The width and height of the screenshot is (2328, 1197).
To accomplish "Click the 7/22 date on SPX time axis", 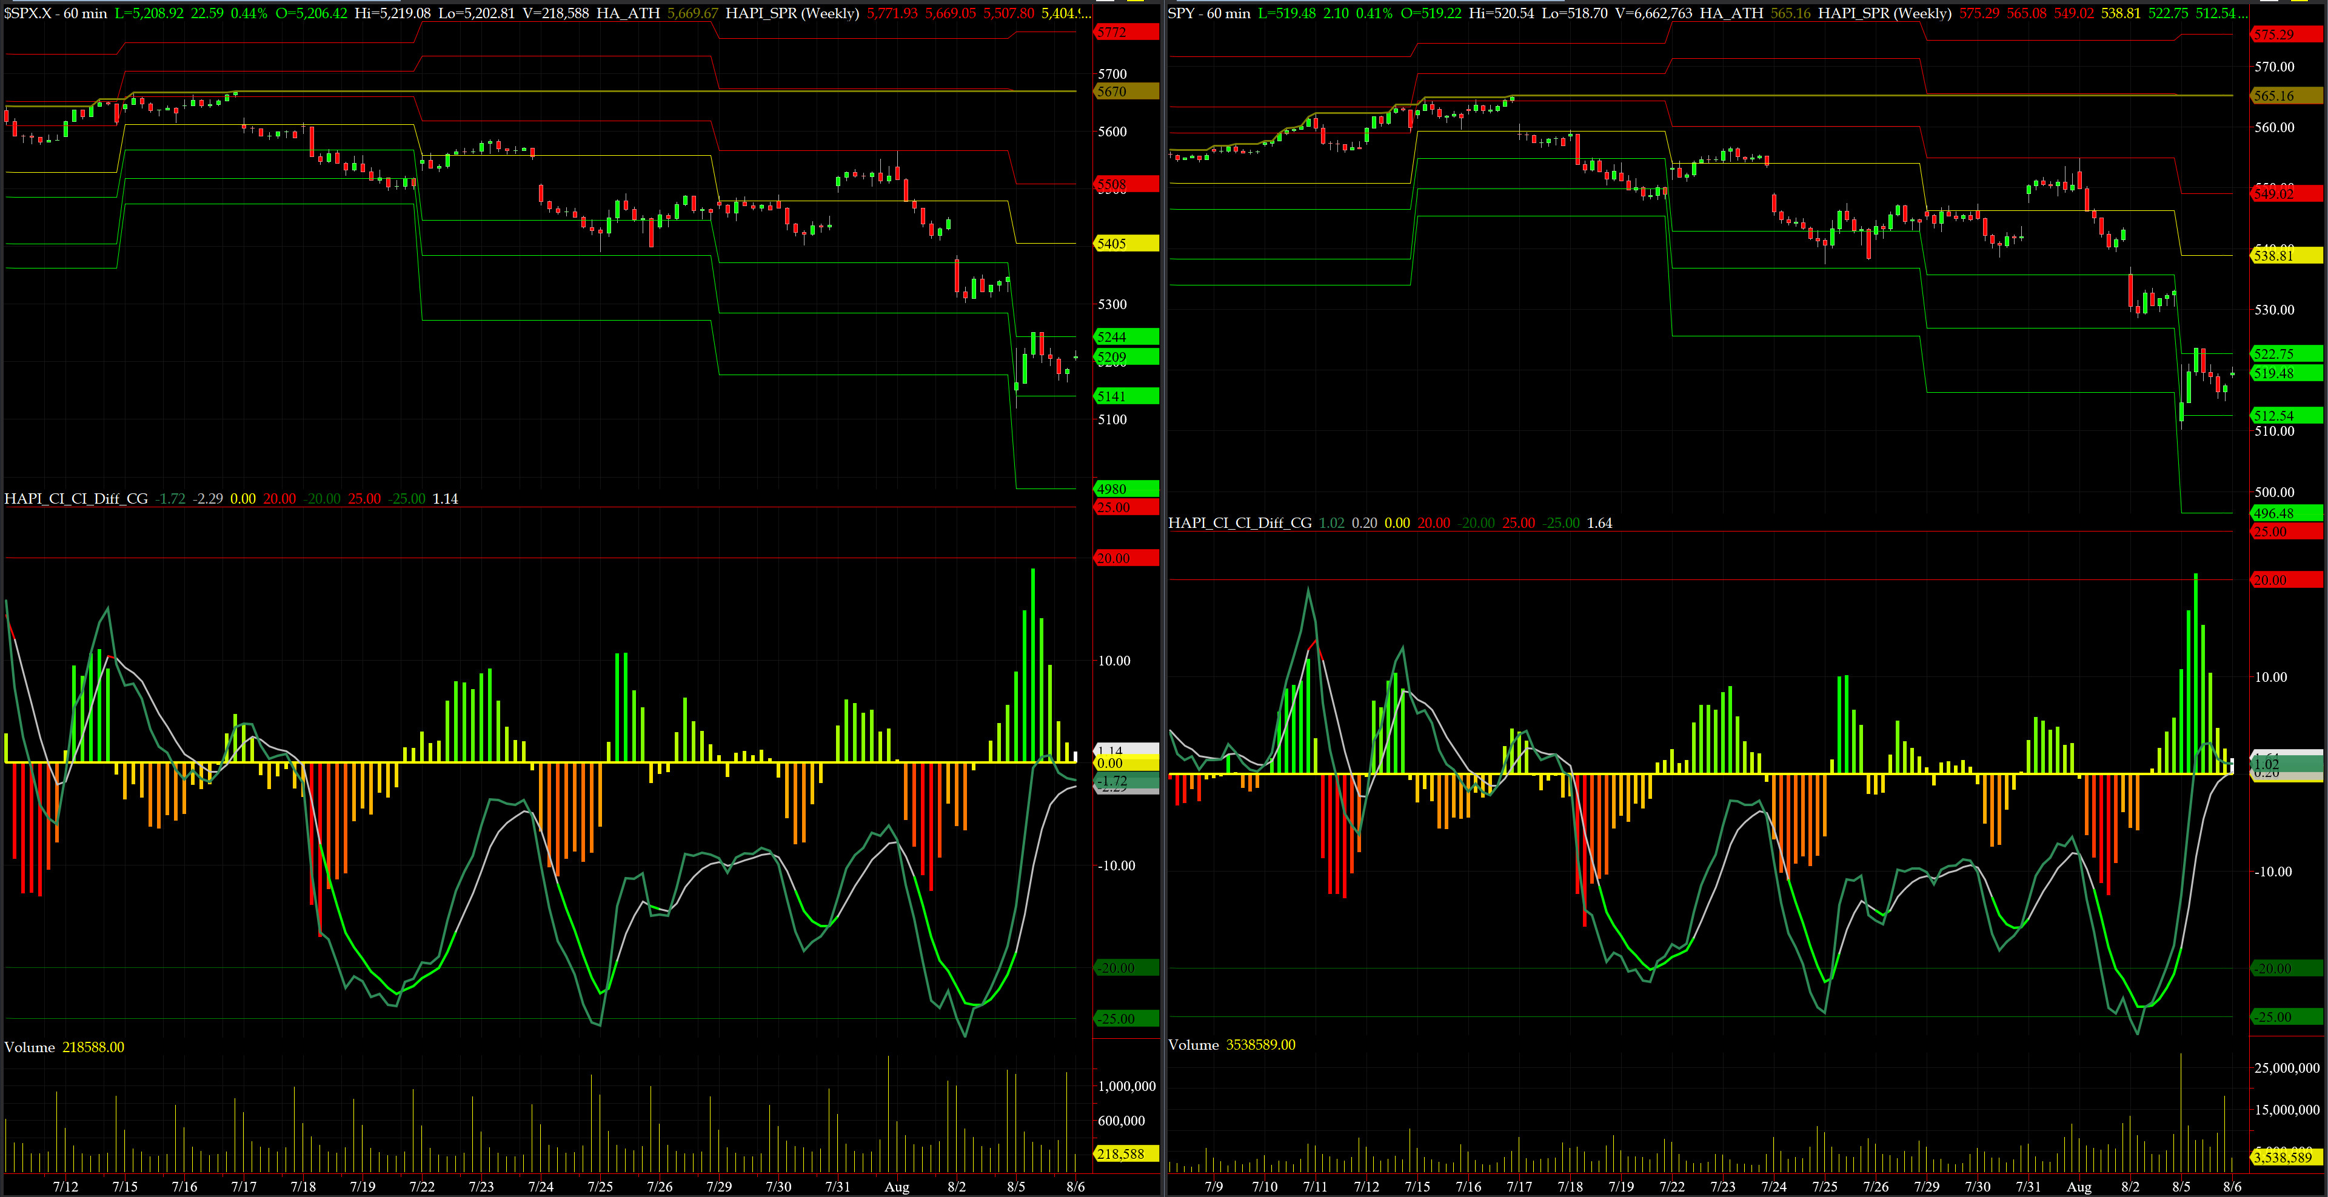I will click(x=421, y=1186).
